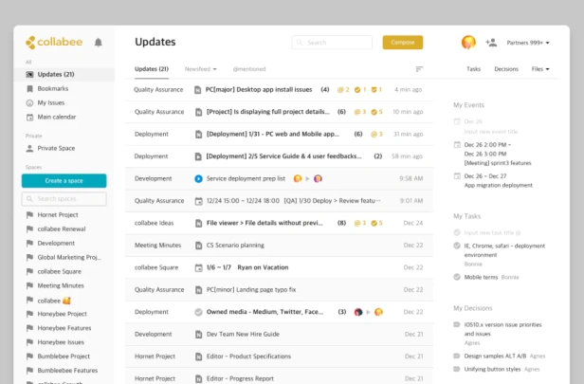Check off IE, Chrome, safari deployment task
The image size is (584, 384).
coord(457,246)
